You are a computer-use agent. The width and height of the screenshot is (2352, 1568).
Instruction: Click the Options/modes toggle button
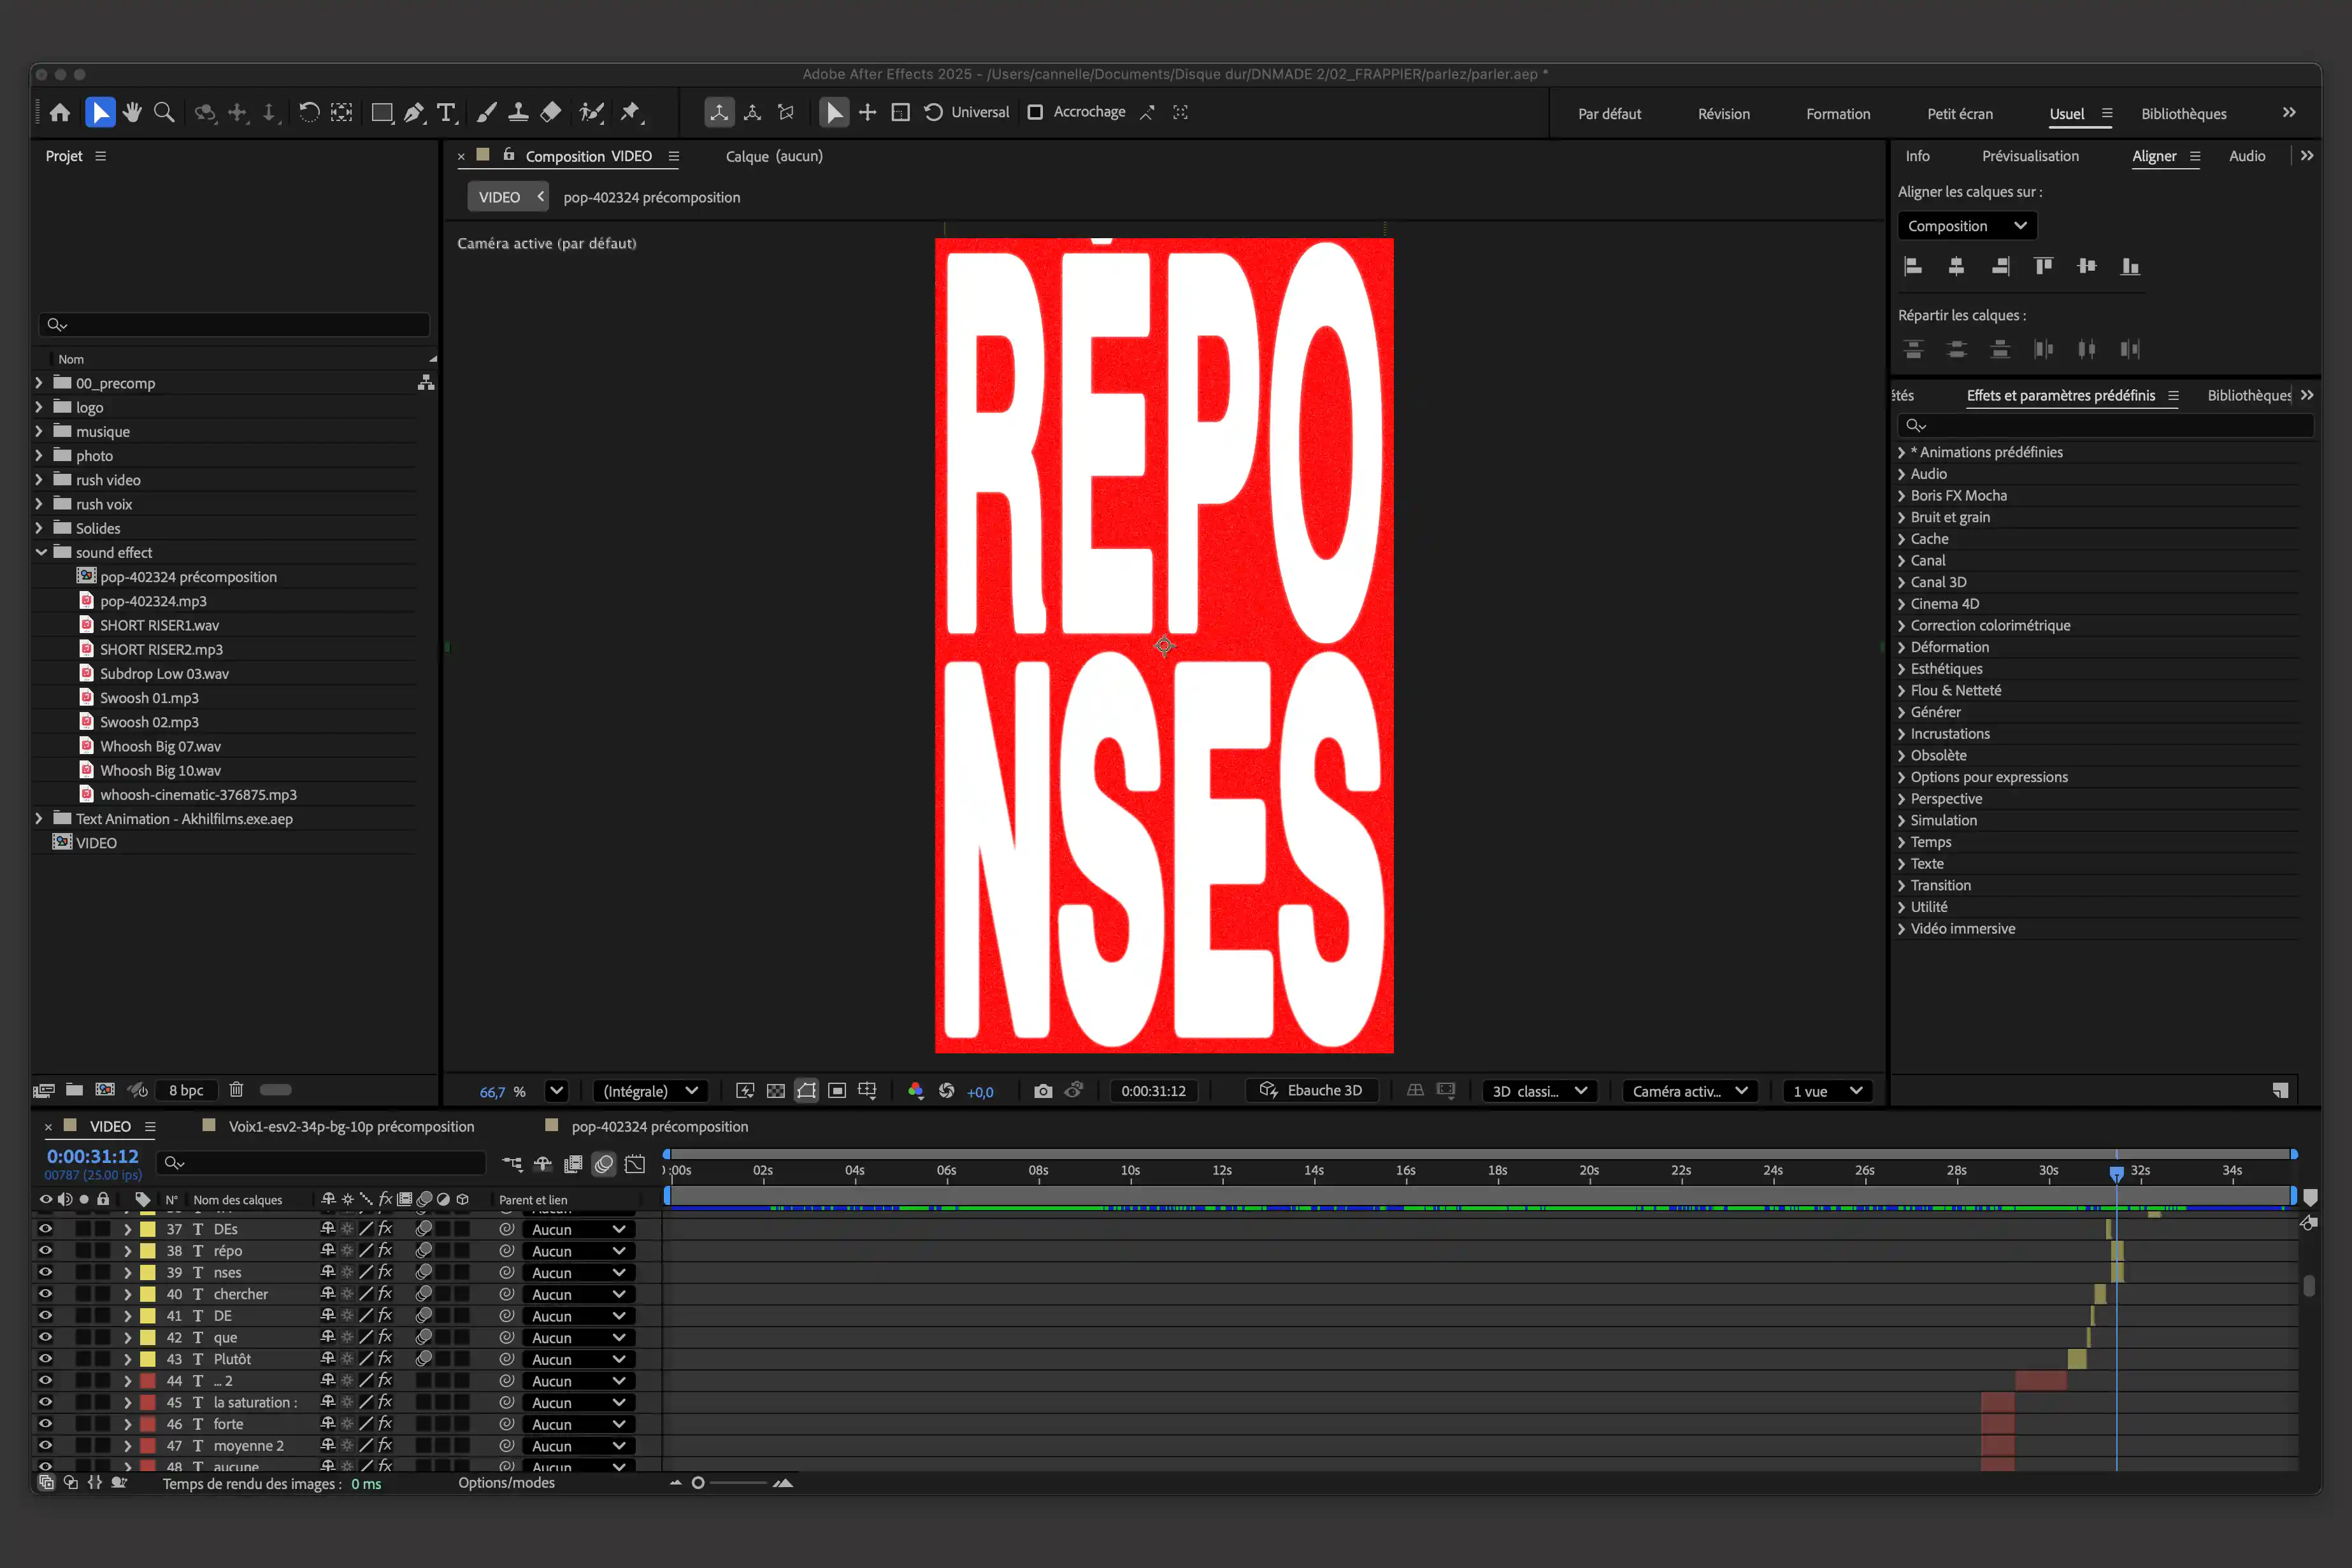506,1483
